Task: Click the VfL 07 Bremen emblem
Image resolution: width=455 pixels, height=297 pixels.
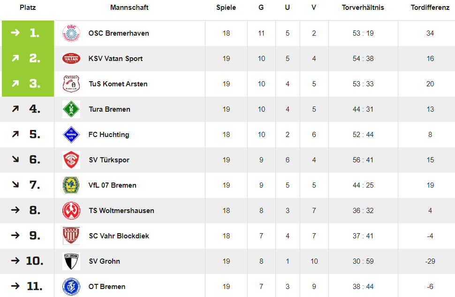Action: click(71, 185)
